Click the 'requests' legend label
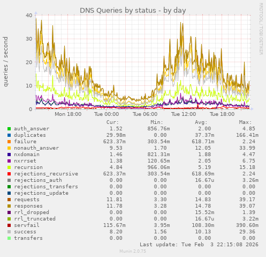The height and width of the screenshot is (257, 266). point(27,200)
